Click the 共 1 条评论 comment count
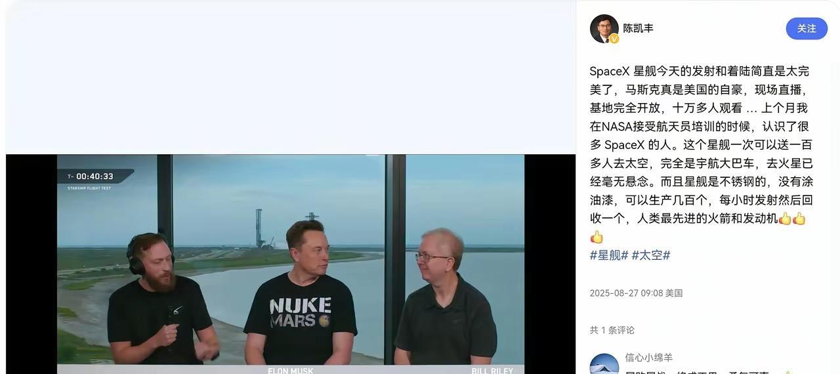840x374 pixels. [612, 330]
